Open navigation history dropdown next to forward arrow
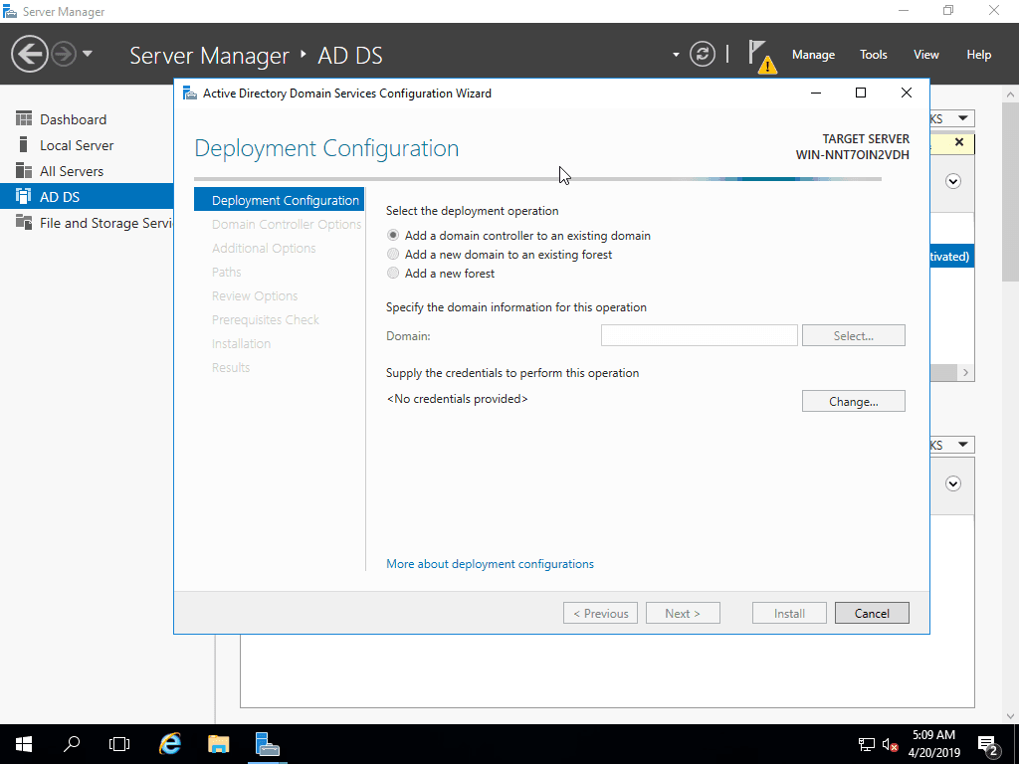 [x=88, y=54]
